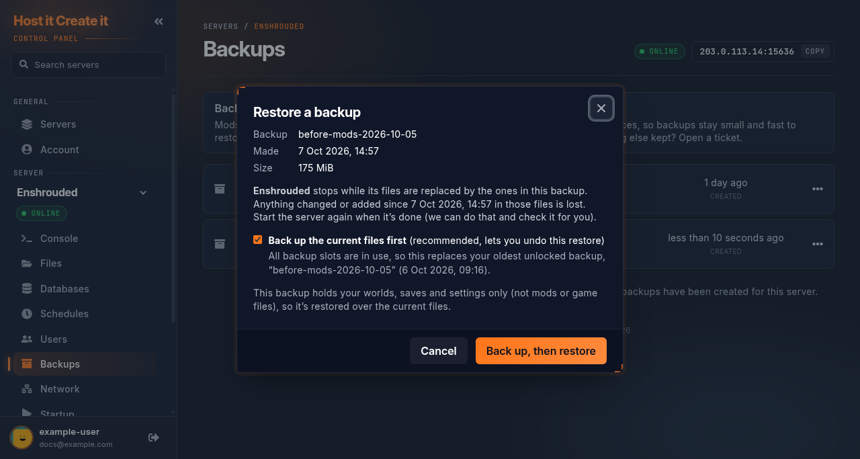
Task: Click the search magnifier icon
Action: (24, 65)
